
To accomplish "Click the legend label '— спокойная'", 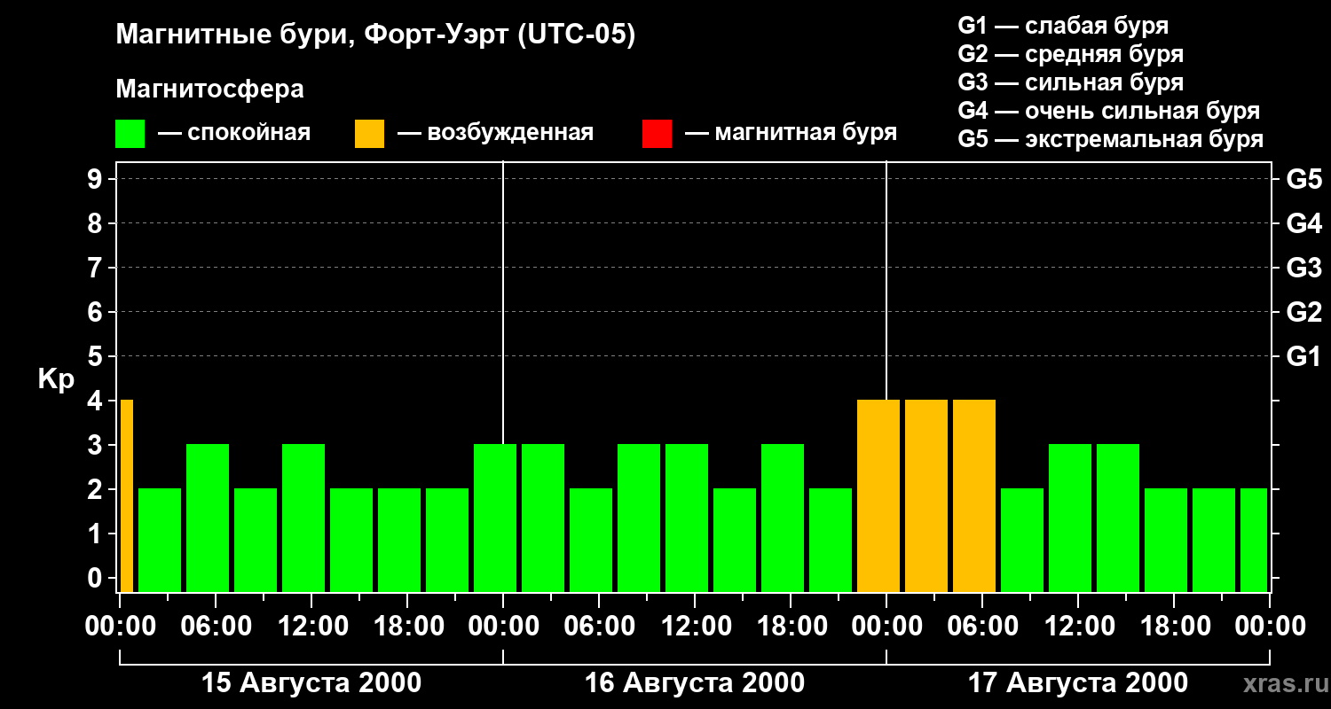I will pyautogui.click(x=234, y=133).
